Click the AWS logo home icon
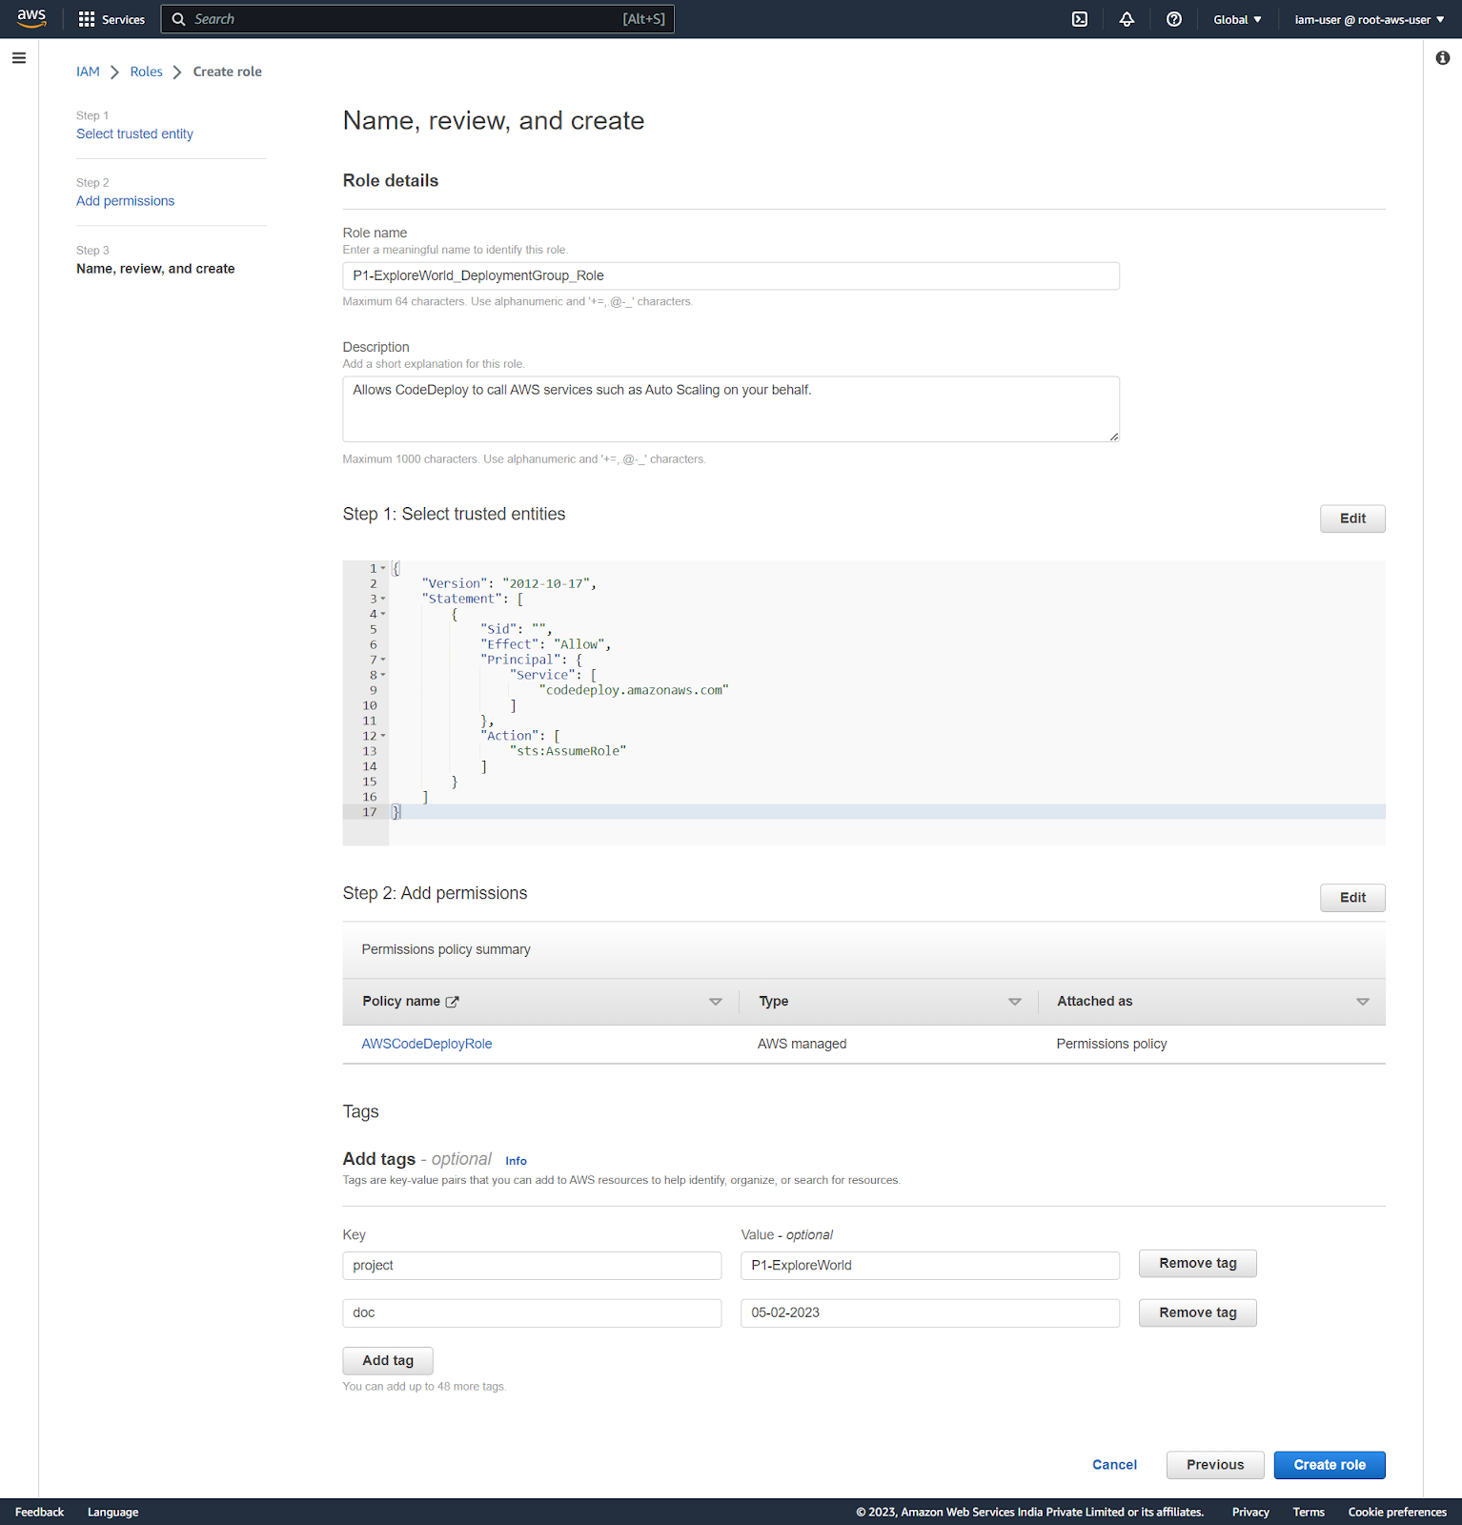This screenshot has width=1462, height=1525. click(x=31, y=19)
